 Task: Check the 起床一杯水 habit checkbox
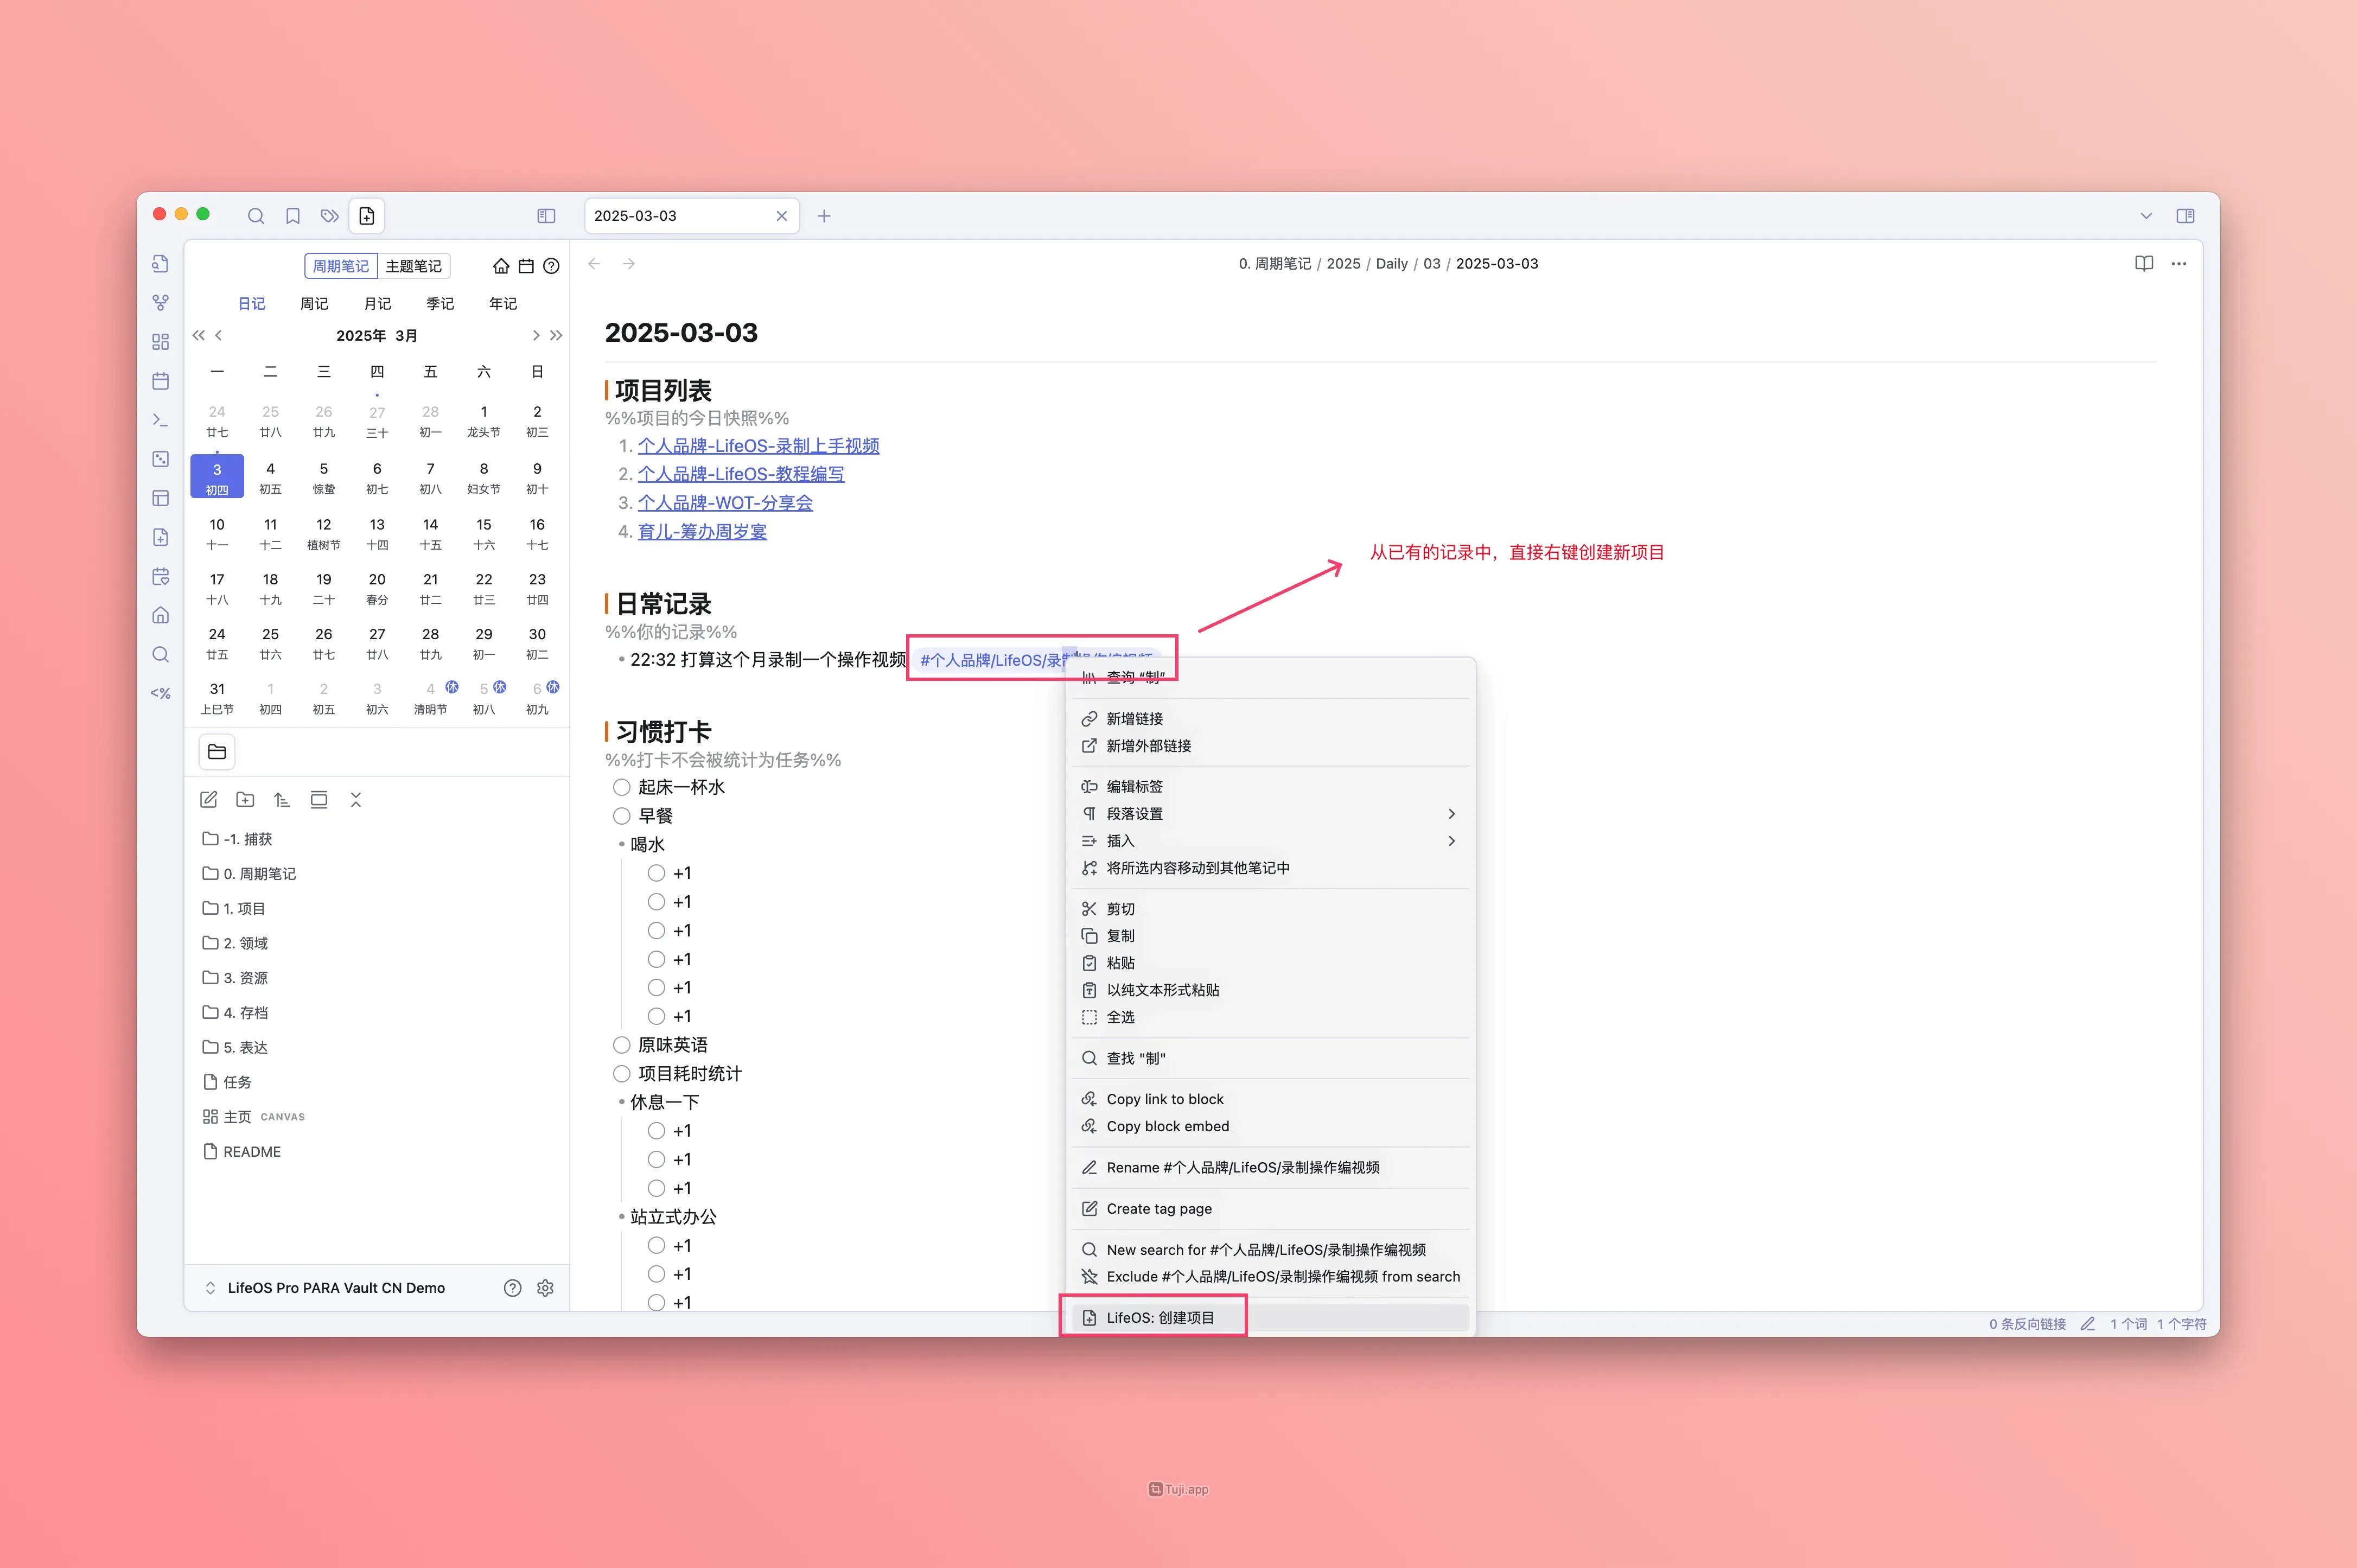(x=622, y=788)
